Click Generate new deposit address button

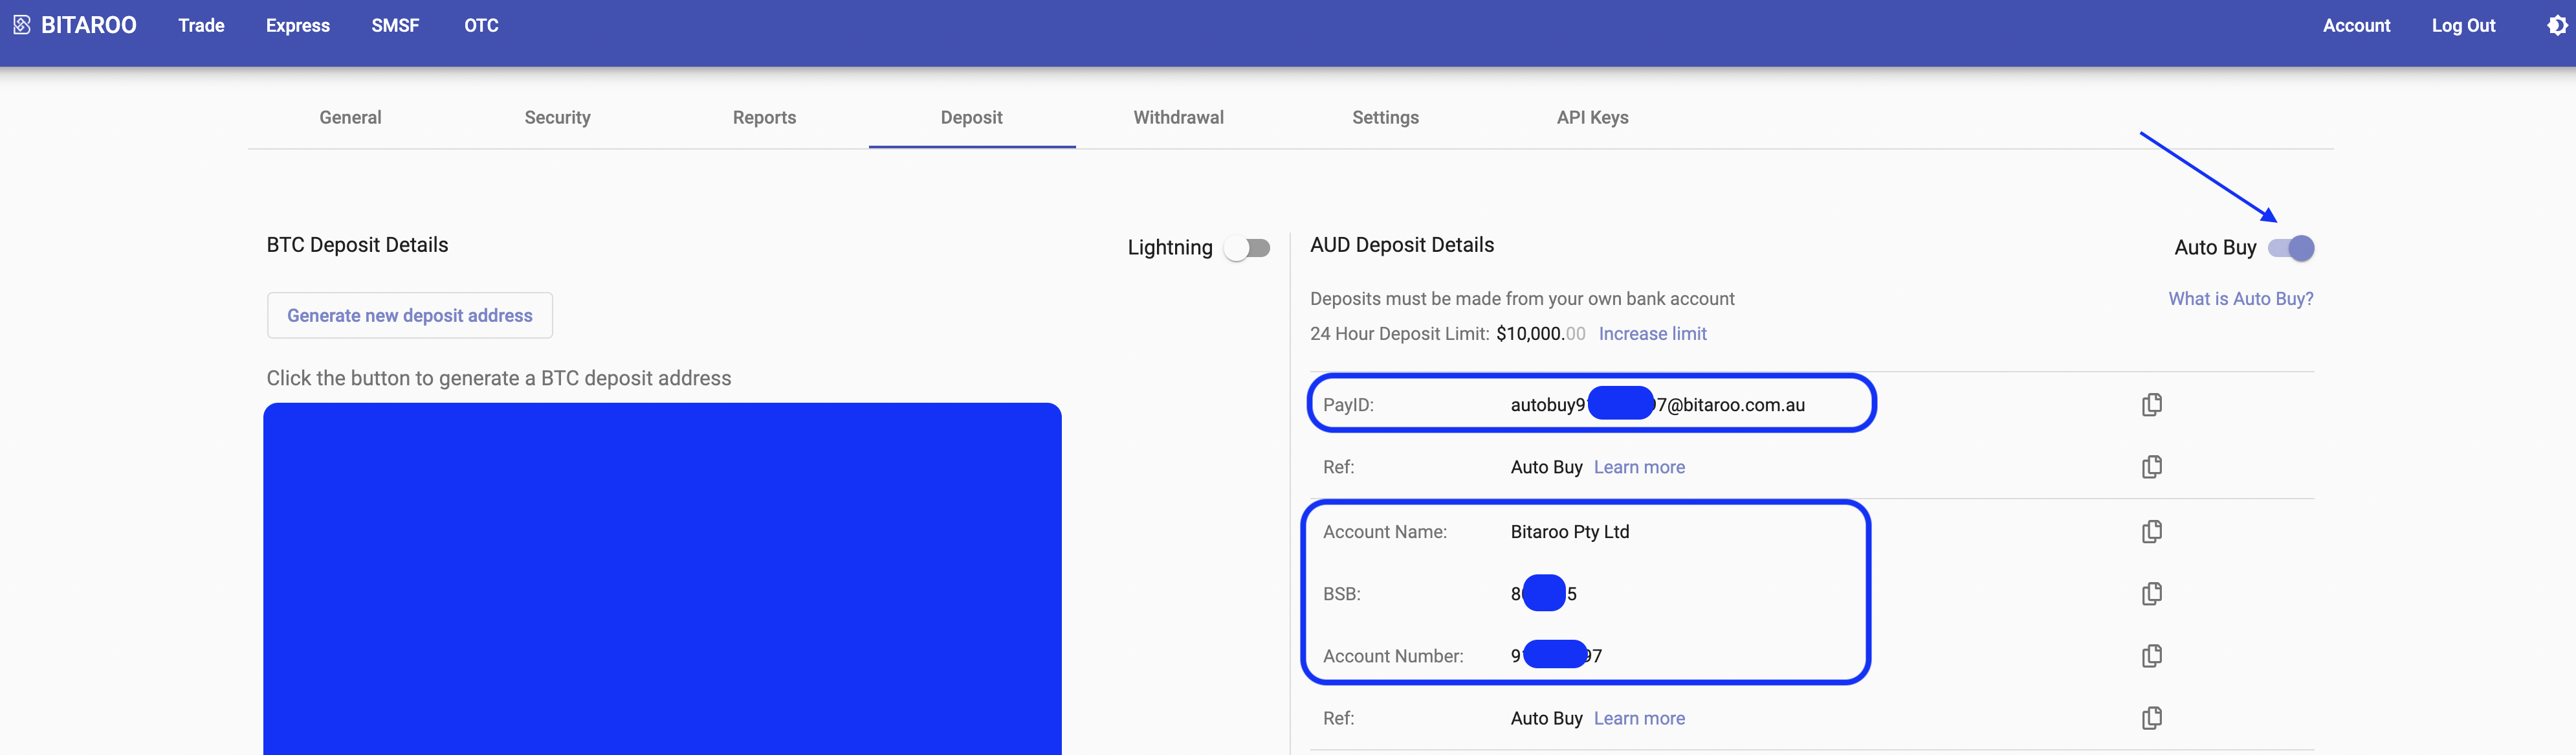(x=410, y=315)
